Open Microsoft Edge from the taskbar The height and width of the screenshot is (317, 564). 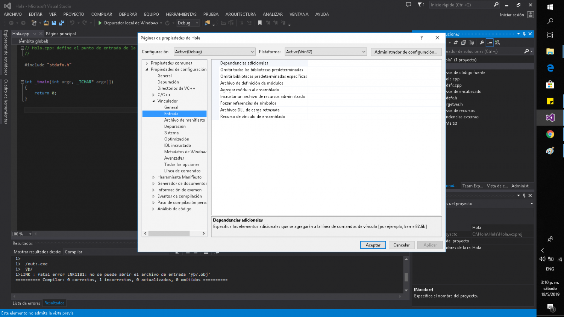[550, 68]
